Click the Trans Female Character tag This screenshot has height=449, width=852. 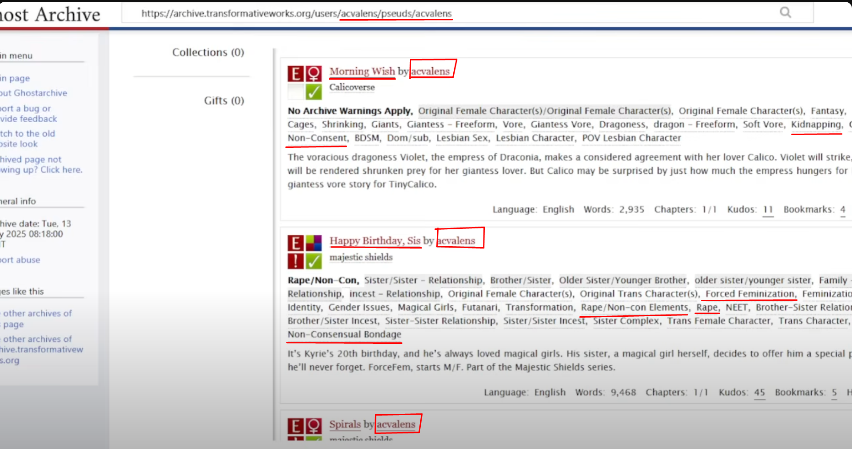[x=719, y=321]
